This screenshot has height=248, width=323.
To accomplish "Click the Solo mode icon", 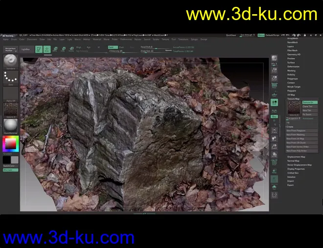I will (274, 187).
